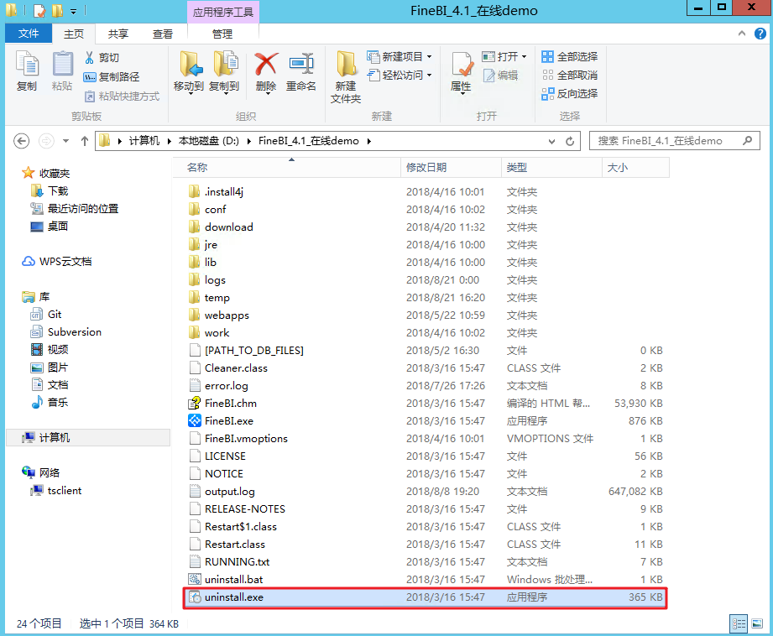The width and height of the screenshot is (773, 636).
Task: Click 本地磁盘 (D:) in the breadcrumb
Action: click(x=208, y=141)
